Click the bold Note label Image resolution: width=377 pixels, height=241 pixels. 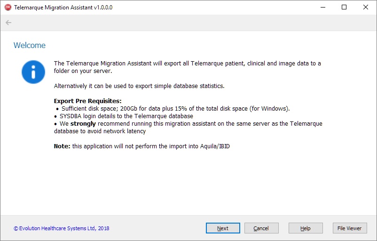[x=62, y=146]
